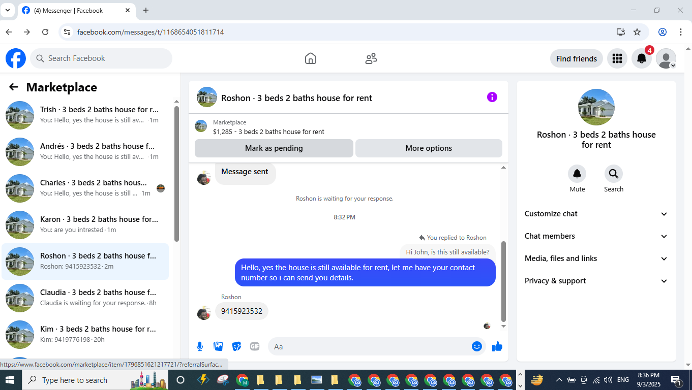Go back in browser history
Screen dimensions: 692x390
(x=9, y=32)
